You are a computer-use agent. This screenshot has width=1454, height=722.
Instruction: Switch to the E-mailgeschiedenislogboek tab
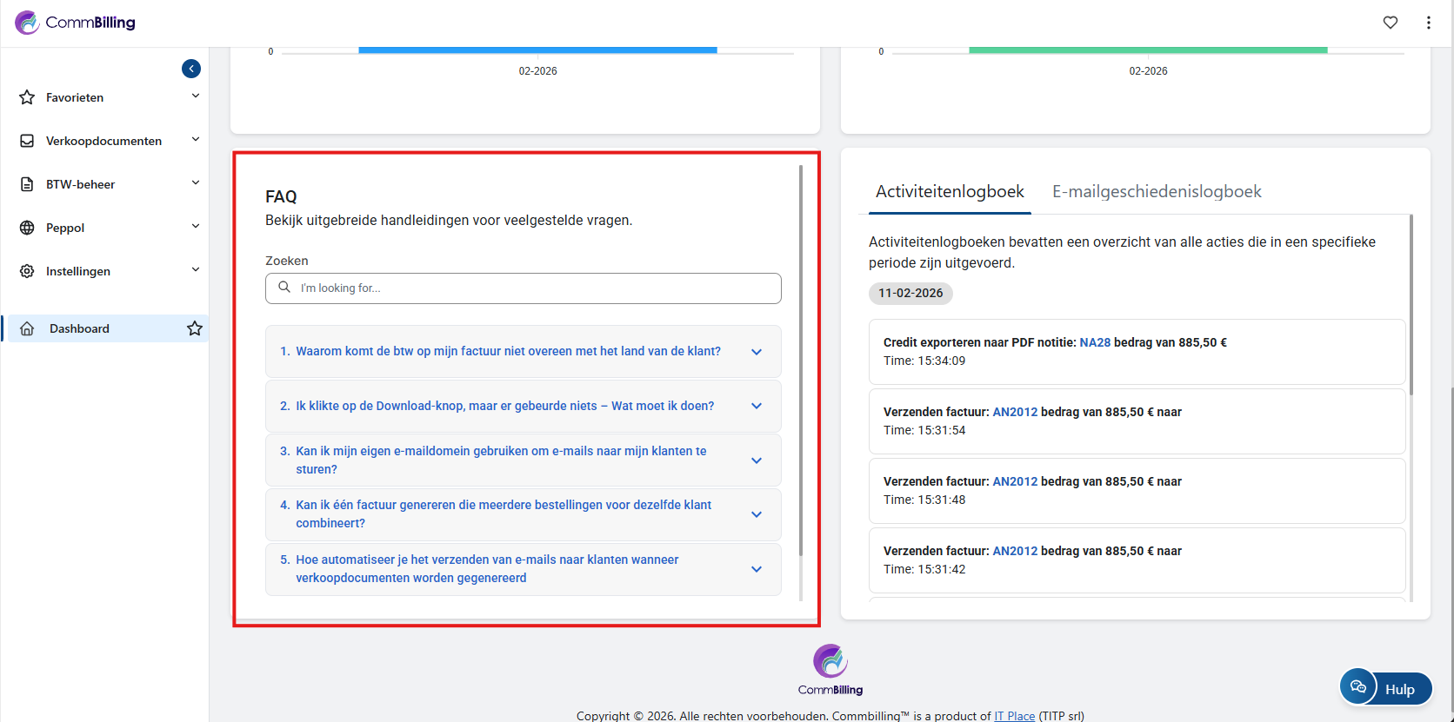pos(1157,191)
